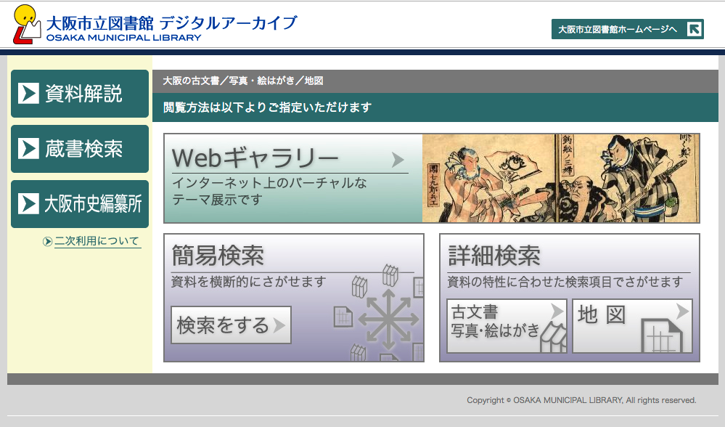The width and height of the screenshot is (725, 427).
Task: Click the 大阪市立図書館 デジタルアーカイブ title
Action: tap(171, 23)
